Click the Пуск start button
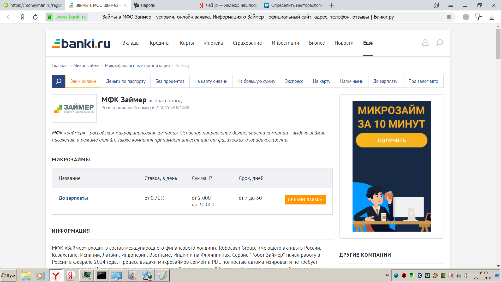501x282 pixels. tap(8, 275)
